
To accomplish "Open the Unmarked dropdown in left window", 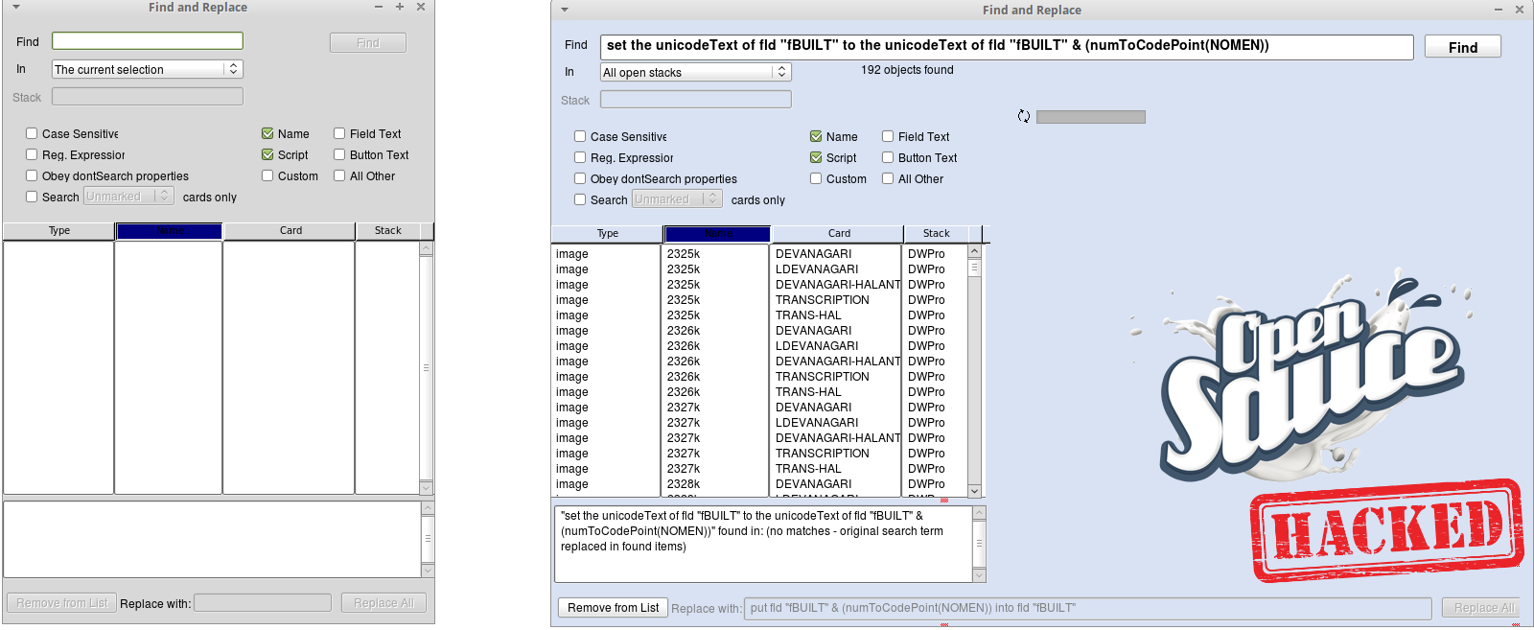I will [128, 196].
